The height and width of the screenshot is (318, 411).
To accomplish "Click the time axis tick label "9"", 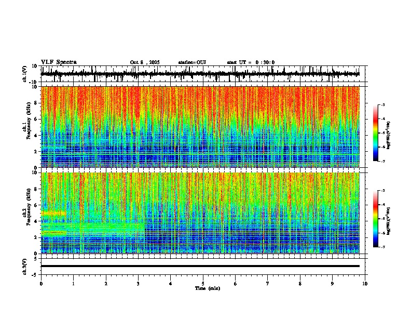I will [332, 284].
